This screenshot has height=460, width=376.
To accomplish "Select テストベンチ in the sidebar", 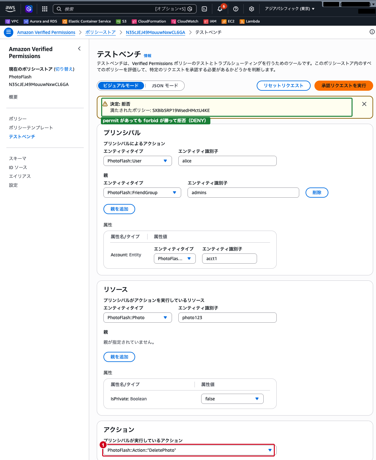I will coord(22,136).
